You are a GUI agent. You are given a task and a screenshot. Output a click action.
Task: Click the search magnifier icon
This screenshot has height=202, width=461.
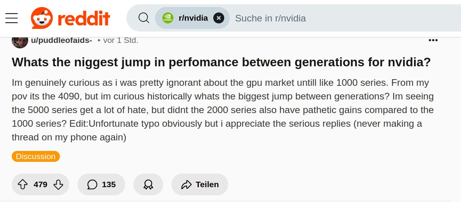coord(144,18)
